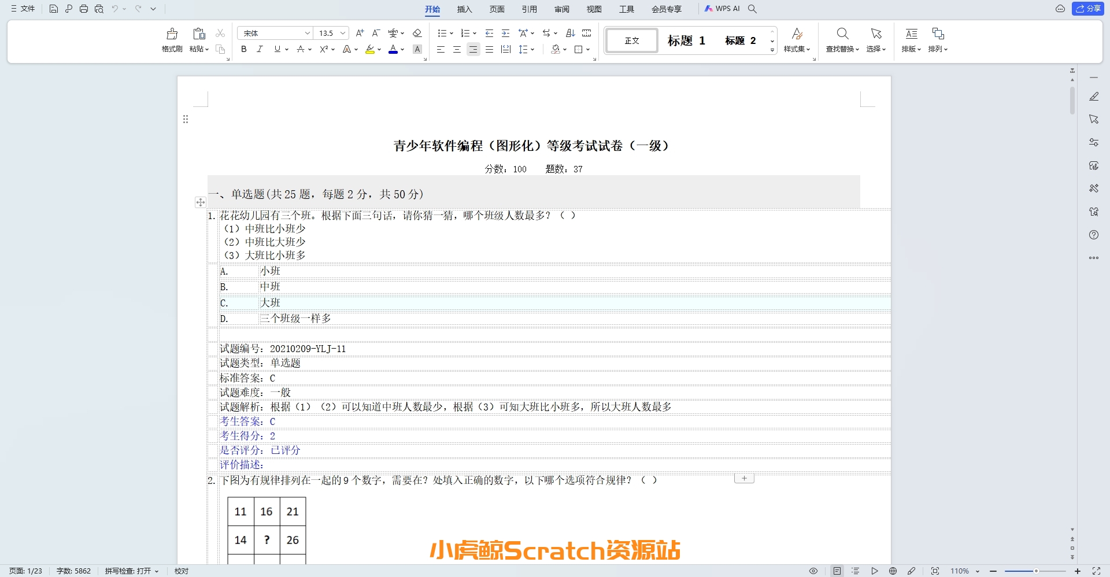The width and height of the screenshot is (1110, 577).
Task: Select the 标题 1 style
Action: (x=686, y=40)
